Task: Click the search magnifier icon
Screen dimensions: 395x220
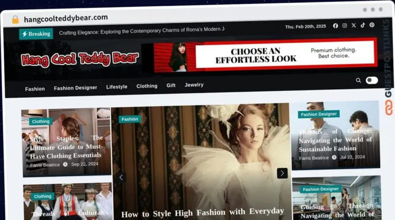Action: tap(358, 81)
